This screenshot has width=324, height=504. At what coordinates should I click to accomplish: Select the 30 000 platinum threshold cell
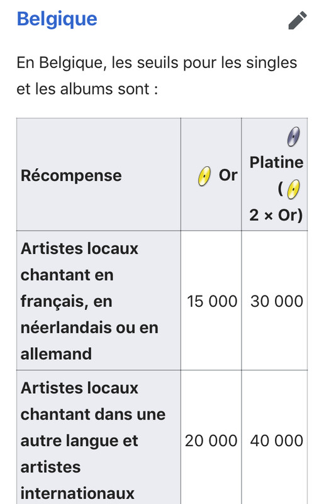coord(275,301)
